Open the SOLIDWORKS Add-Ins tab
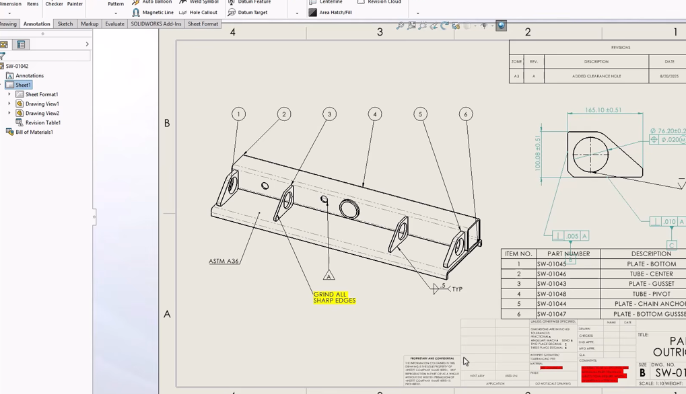Screen dimensions: 686x394 coord(156,24)
